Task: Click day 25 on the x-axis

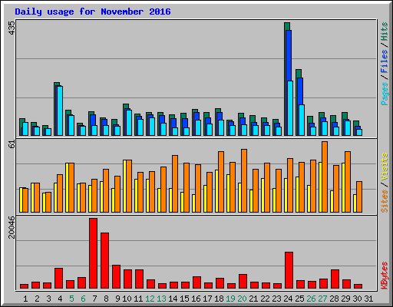Action: (x=299, y=299)
